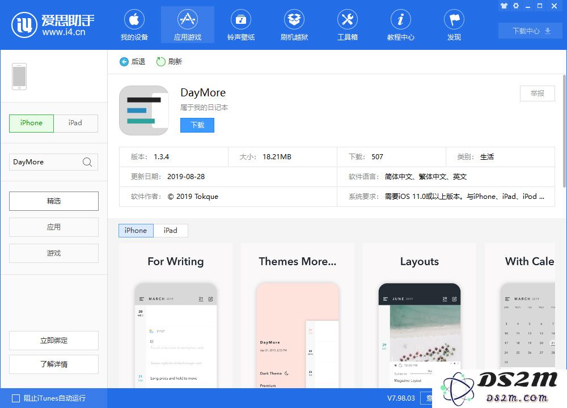The image size is (567, 408).
Task: Click the DayMore app title
Action: click(203, 93)
